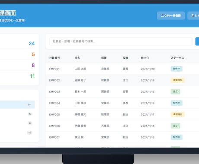Click the chart icon on the レポ button

coord(193,16)
